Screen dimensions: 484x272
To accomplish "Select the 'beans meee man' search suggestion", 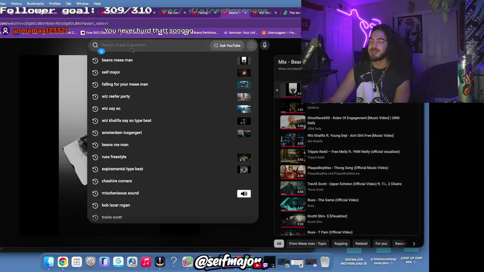I will 173,60.
